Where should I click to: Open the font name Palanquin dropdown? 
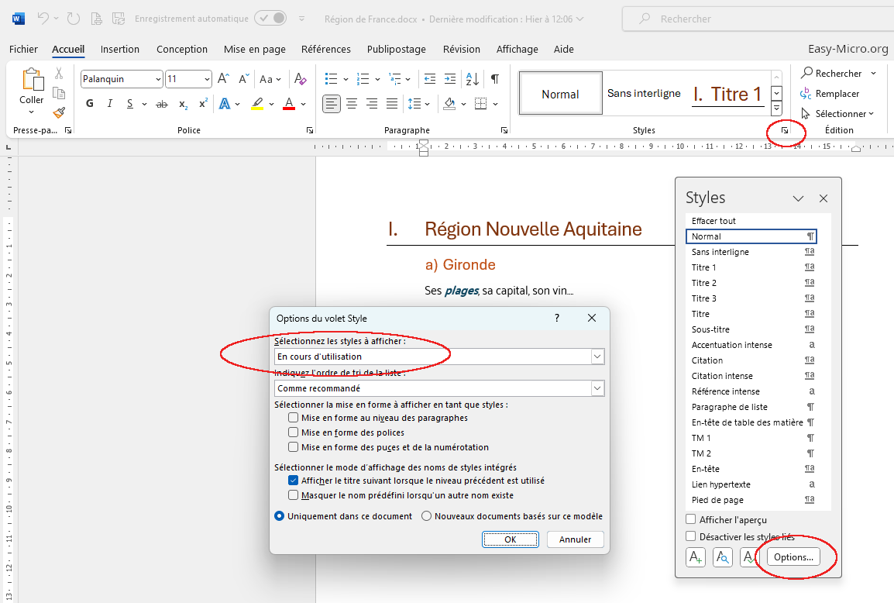click(x=158, y=79)
